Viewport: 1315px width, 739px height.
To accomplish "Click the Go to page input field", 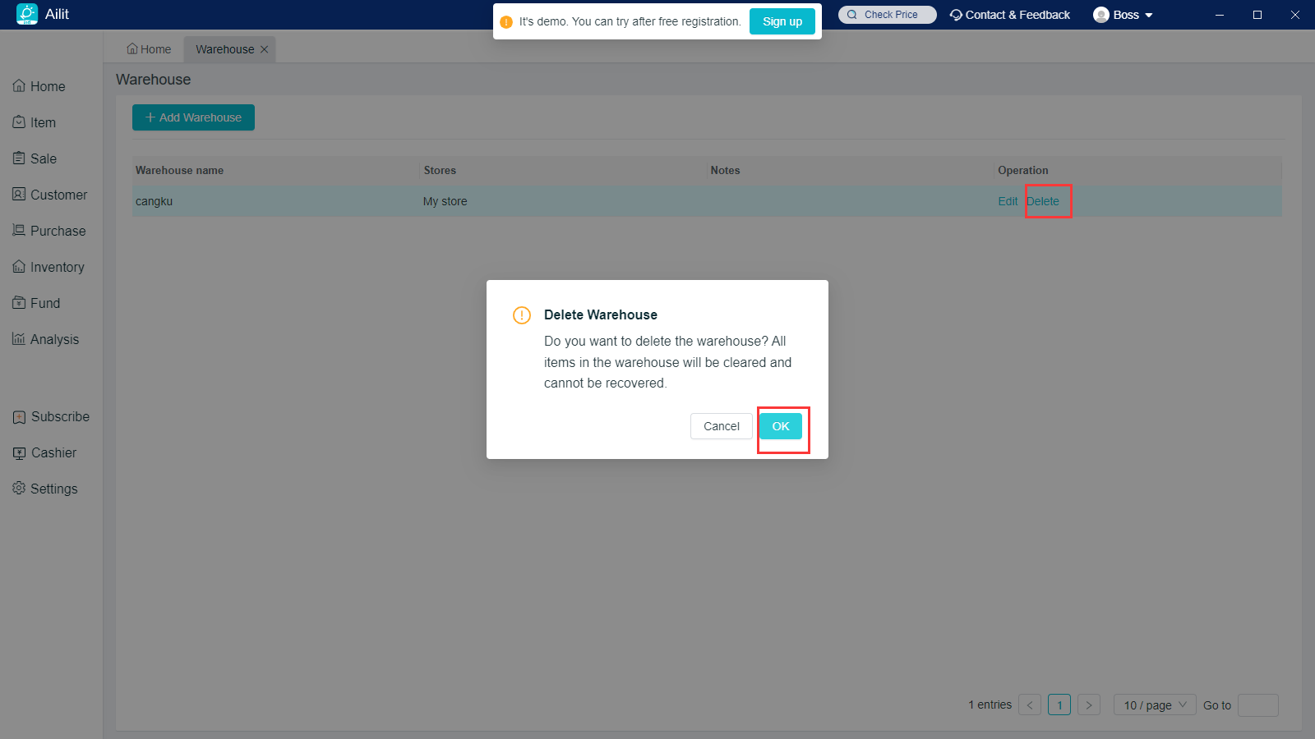I will click(x=1257, y=705).
